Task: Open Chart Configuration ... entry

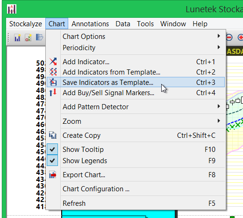Action: click(x=136, y=189)
